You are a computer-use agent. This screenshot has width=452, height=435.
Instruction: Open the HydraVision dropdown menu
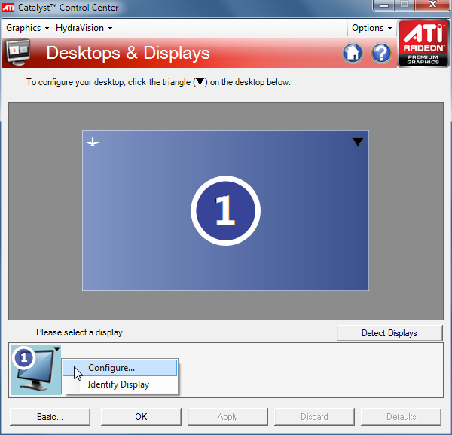84,28
